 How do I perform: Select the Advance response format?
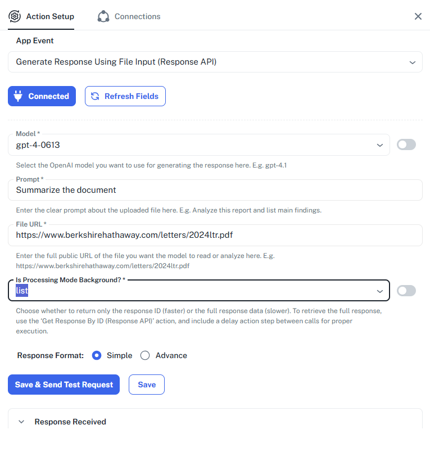pyautogui.click(x=145, y=355)
